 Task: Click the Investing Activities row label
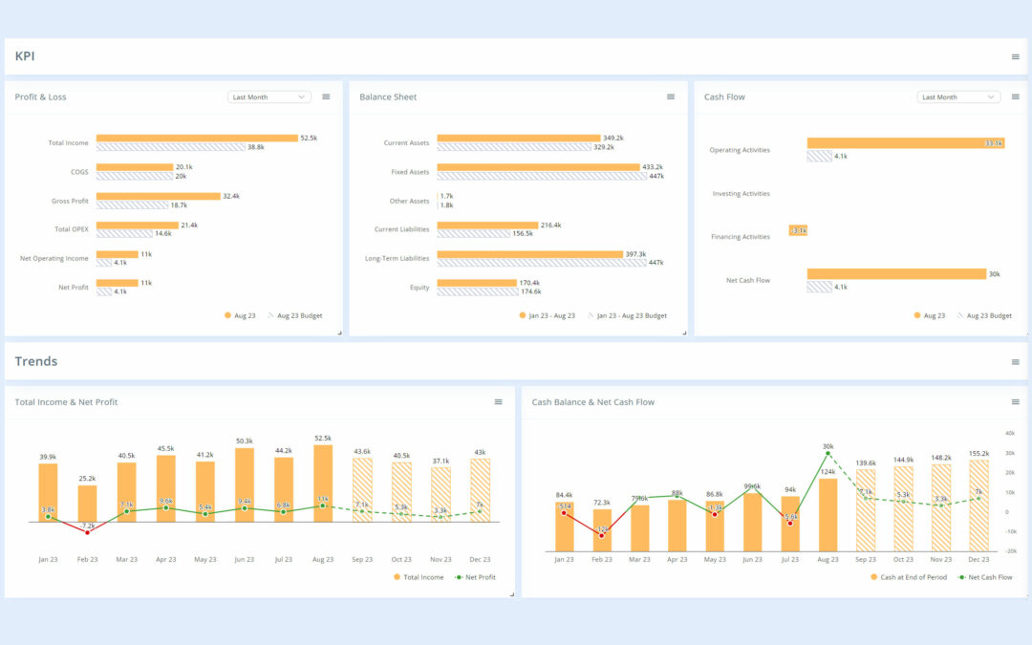tap(742, 194)
